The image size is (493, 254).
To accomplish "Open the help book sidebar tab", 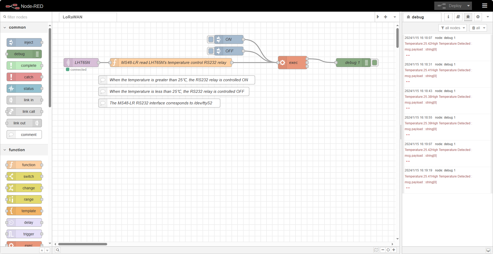I will click(458, 17).
